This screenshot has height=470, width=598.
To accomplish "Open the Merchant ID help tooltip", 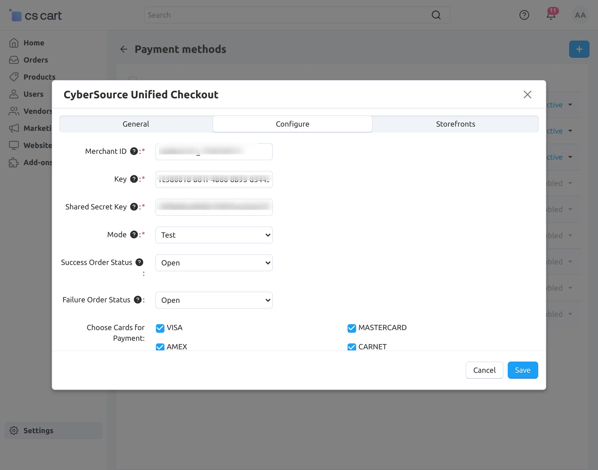I will point(134,151).
